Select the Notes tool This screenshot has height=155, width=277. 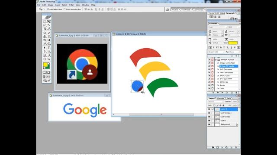click(x=45, y=56)
